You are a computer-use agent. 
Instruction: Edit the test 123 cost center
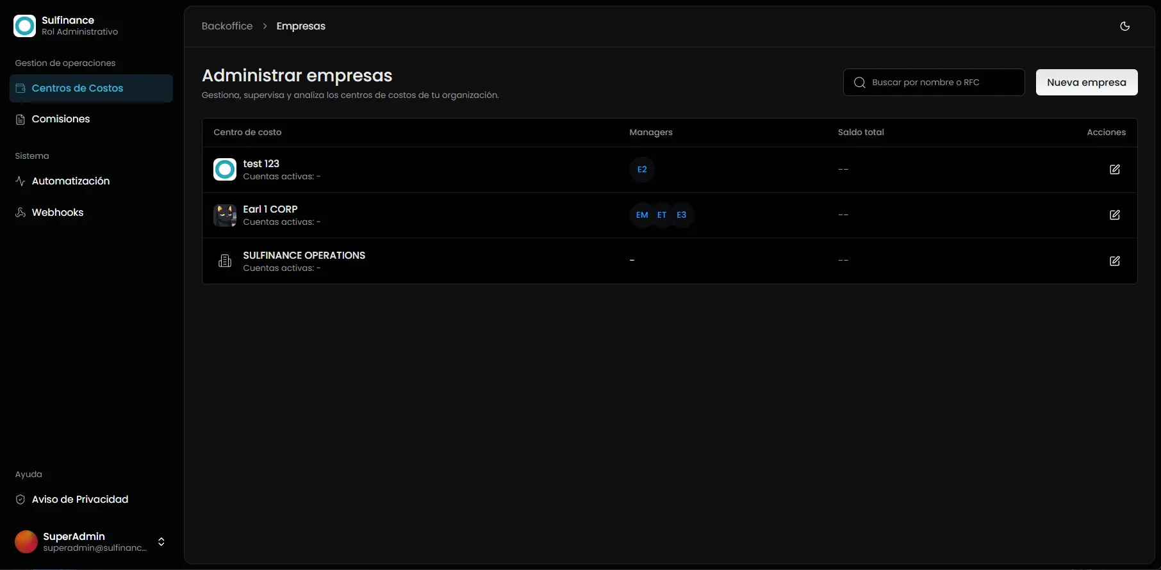pos(1114,170)
